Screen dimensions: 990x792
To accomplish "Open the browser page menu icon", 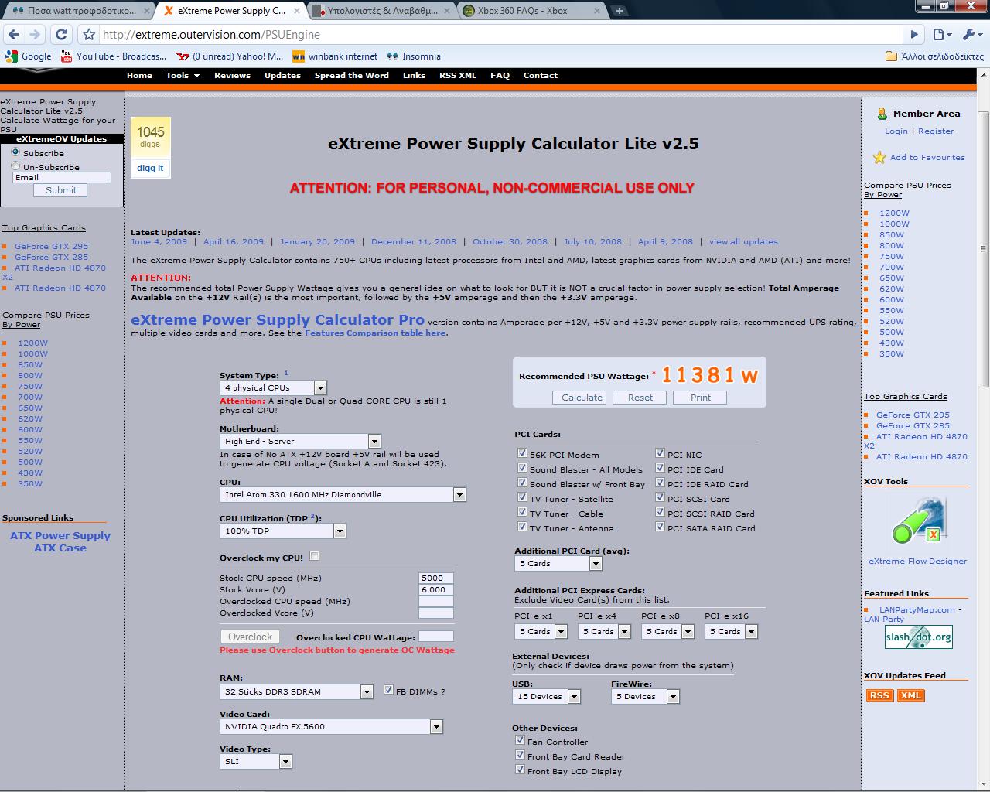I will click(x=940, y=34).
